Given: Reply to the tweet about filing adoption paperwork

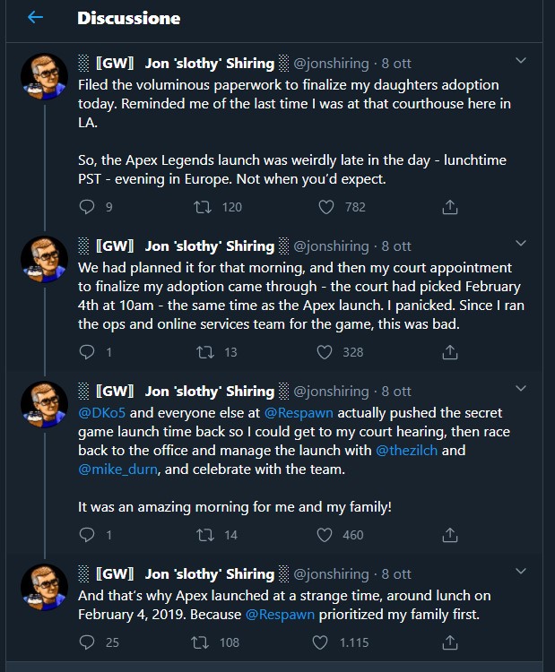Looking at the screenshot, I should click(87, 207).
